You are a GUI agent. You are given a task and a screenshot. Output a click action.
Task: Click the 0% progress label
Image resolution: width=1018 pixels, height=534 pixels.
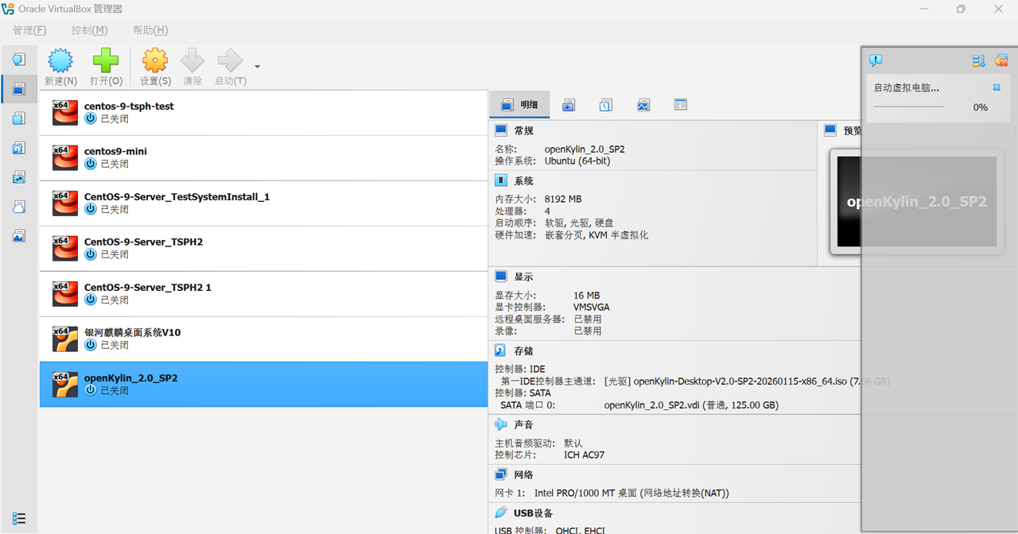[981, 107]
